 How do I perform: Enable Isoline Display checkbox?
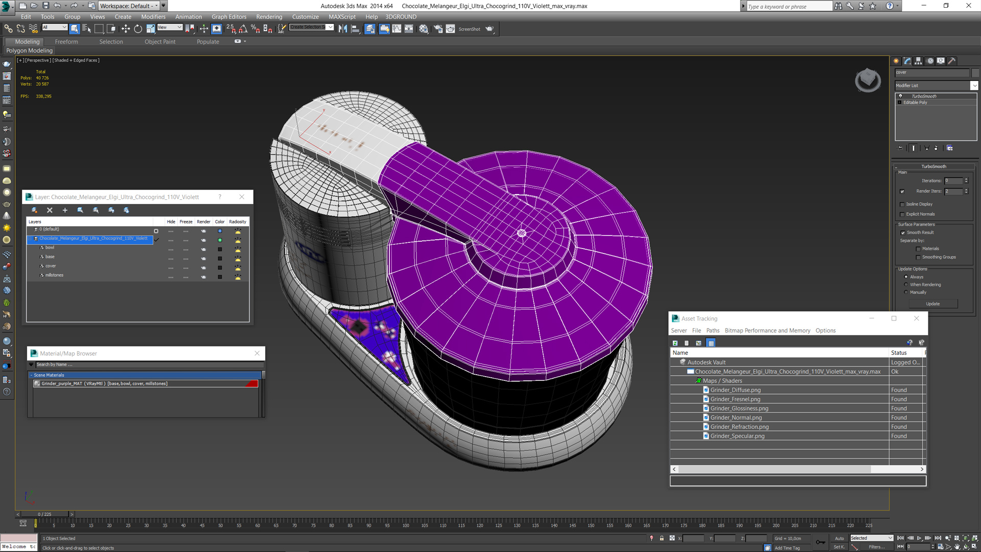(x=902, y=204)
